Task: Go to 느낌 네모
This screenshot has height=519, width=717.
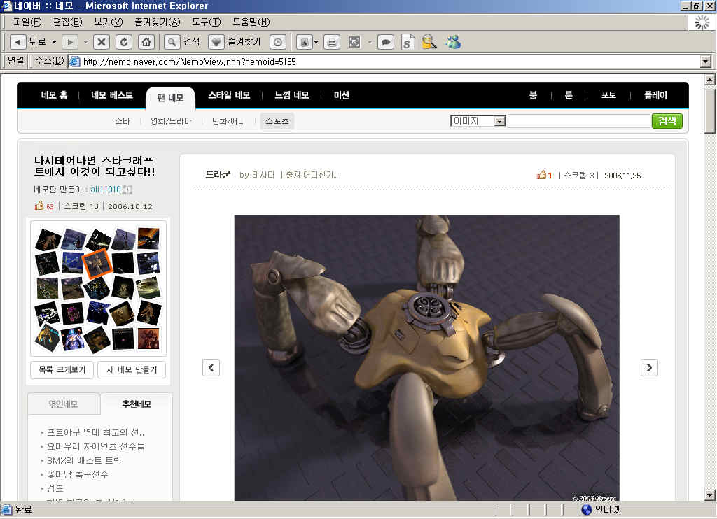Action: (292, 95)
